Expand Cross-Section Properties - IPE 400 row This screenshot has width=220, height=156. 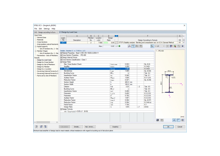pyautogui.click(x=61, y=55)
